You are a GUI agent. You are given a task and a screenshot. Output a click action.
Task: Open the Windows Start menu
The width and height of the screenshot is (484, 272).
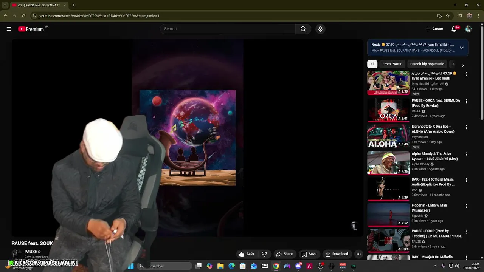click(131, 266)
